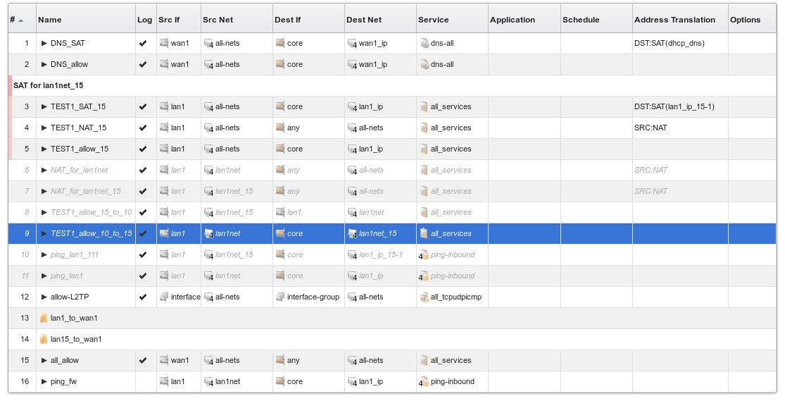Click interface-group destination icon in allow-L2TP row

point(280,297)
